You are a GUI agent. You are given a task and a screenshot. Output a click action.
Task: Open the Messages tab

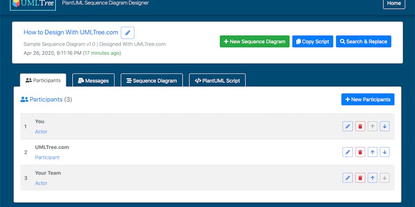pyautogui.click(x=93, y=81)
